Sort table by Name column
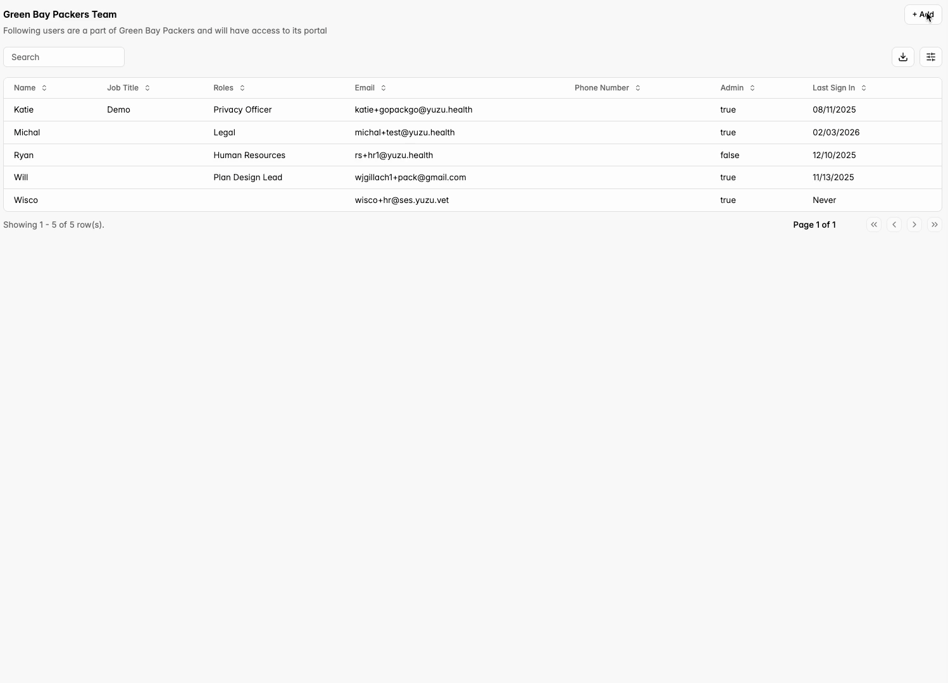This screenshot has height=683, width=948. [x=30, y=88]
